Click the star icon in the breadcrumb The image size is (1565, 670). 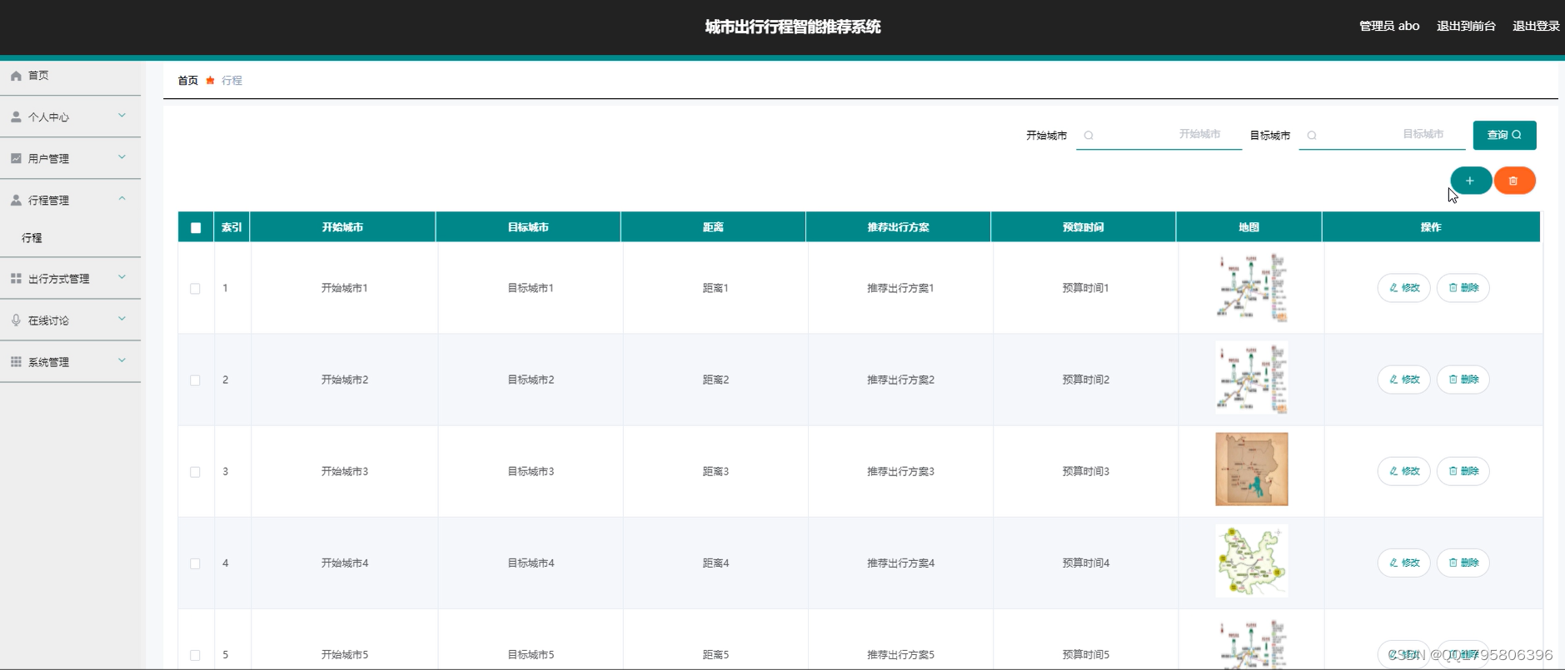(x=210, y=81)
